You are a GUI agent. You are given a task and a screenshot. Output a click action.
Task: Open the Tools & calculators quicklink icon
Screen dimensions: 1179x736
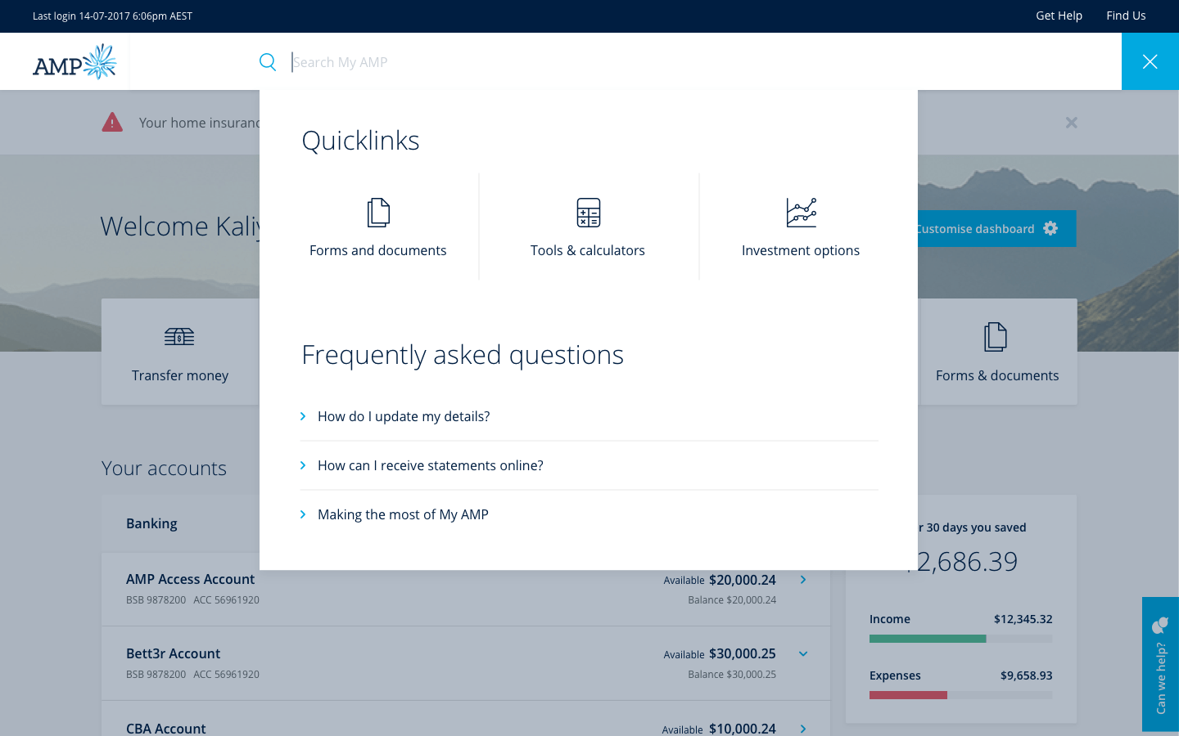589,213
